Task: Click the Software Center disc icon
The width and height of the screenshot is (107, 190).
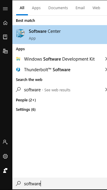Action: [x=21, y=33]
